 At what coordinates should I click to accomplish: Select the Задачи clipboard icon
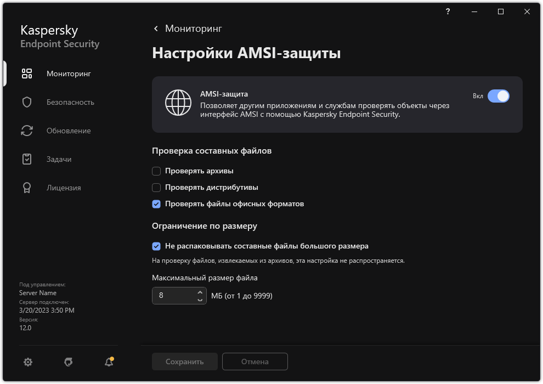coord(26,159)
